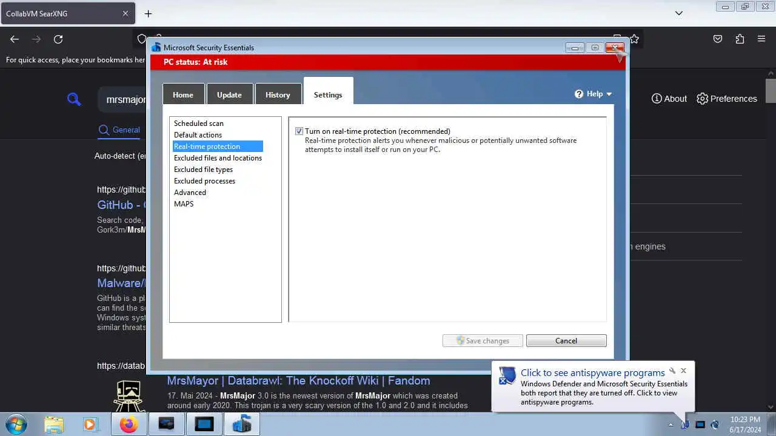Open the dark monitor taskbar window

[x=166, y=424]
